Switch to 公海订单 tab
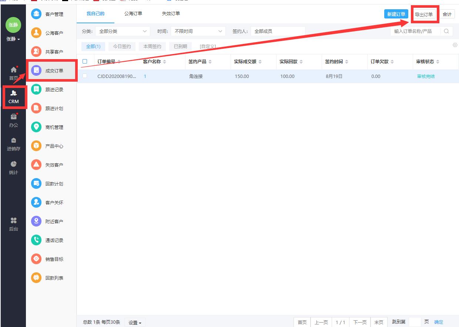The height and width of the screenshot is (327, 459). coord(133,14)
